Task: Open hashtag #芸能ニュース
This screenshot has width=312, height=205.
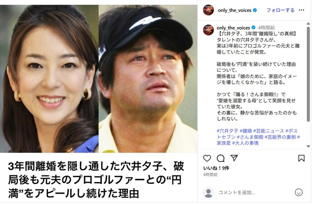Action: click(268, 131)
